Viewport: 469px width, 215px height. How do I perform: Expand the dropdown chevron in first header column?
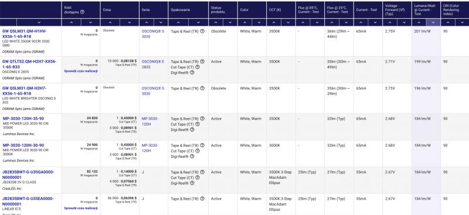[x=39, y=22]
